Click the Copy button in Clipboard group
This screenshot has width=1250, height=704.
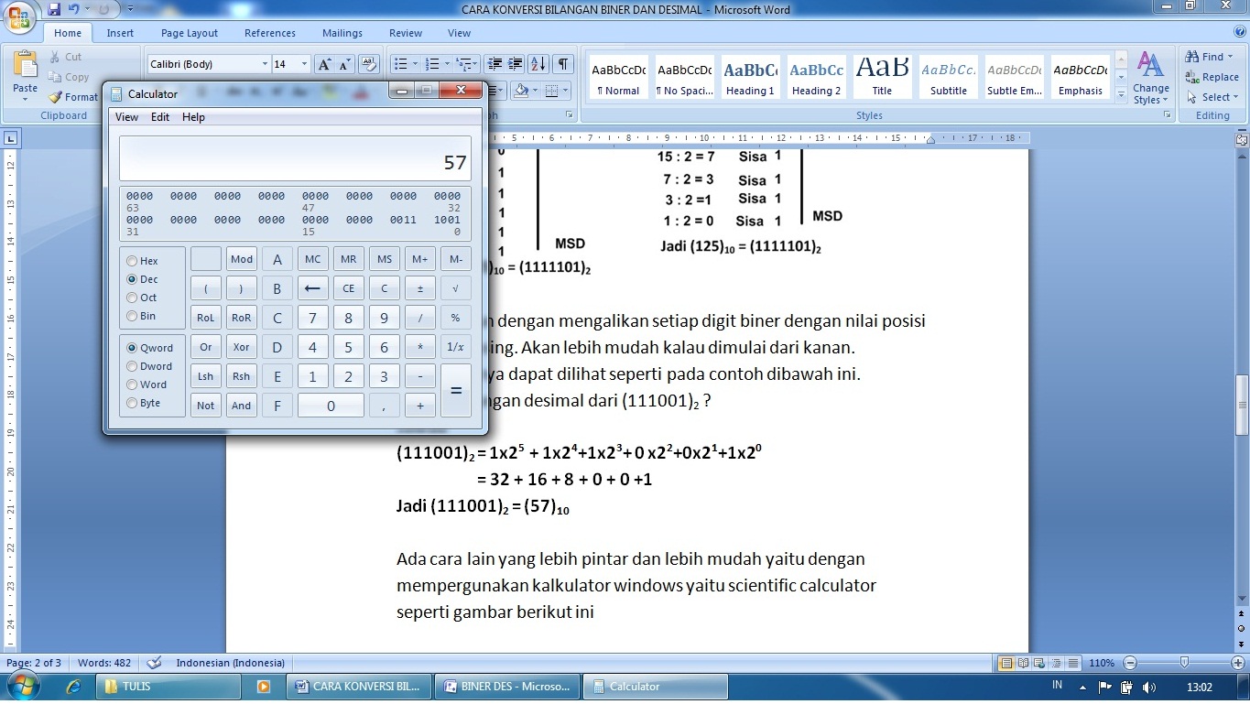point(69,77)
